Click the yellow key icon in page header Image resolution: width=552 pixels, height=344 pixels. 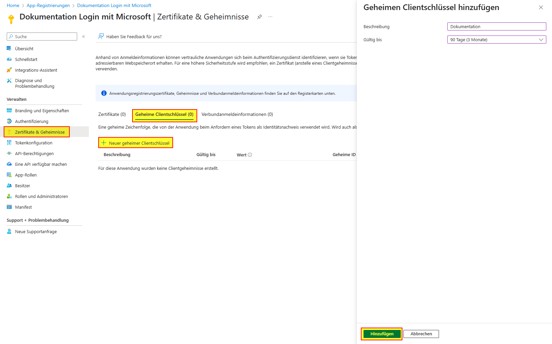11,19
